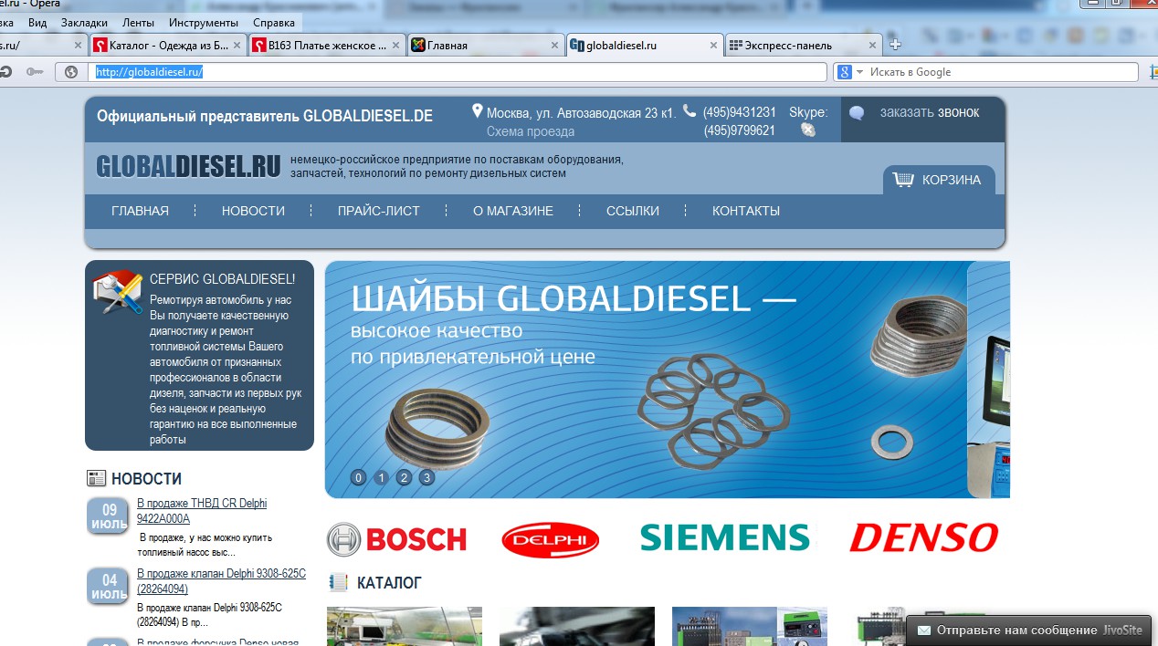Click the speech bubble callback icon
This screenshot has width=1158, height=646.
pyautogui.click(x=857, y=113)
